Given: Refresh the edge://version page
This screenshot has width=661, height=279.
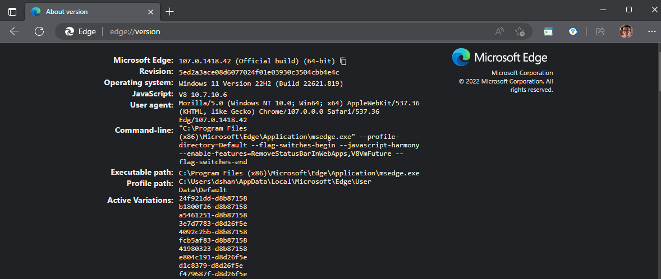Looking at the screenshot, I should point(39,31).
